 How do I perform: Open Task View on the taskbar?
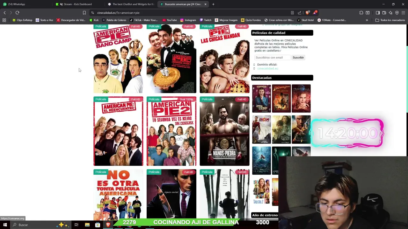(76, 225)
